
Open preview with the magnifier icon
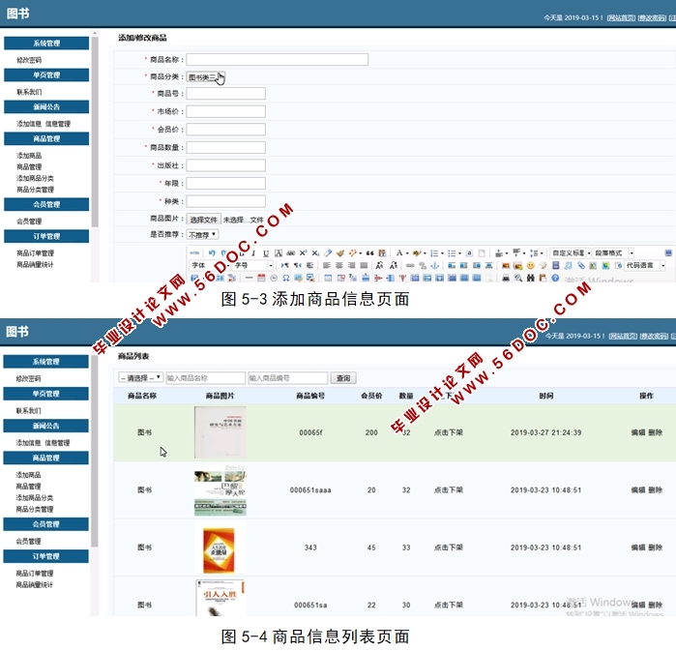(518, 278)
